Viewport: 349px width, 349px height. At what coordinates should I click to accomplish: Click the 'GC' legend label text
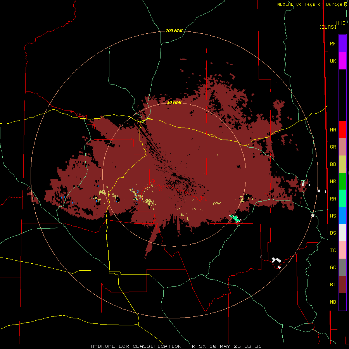(x=333, y=268)
